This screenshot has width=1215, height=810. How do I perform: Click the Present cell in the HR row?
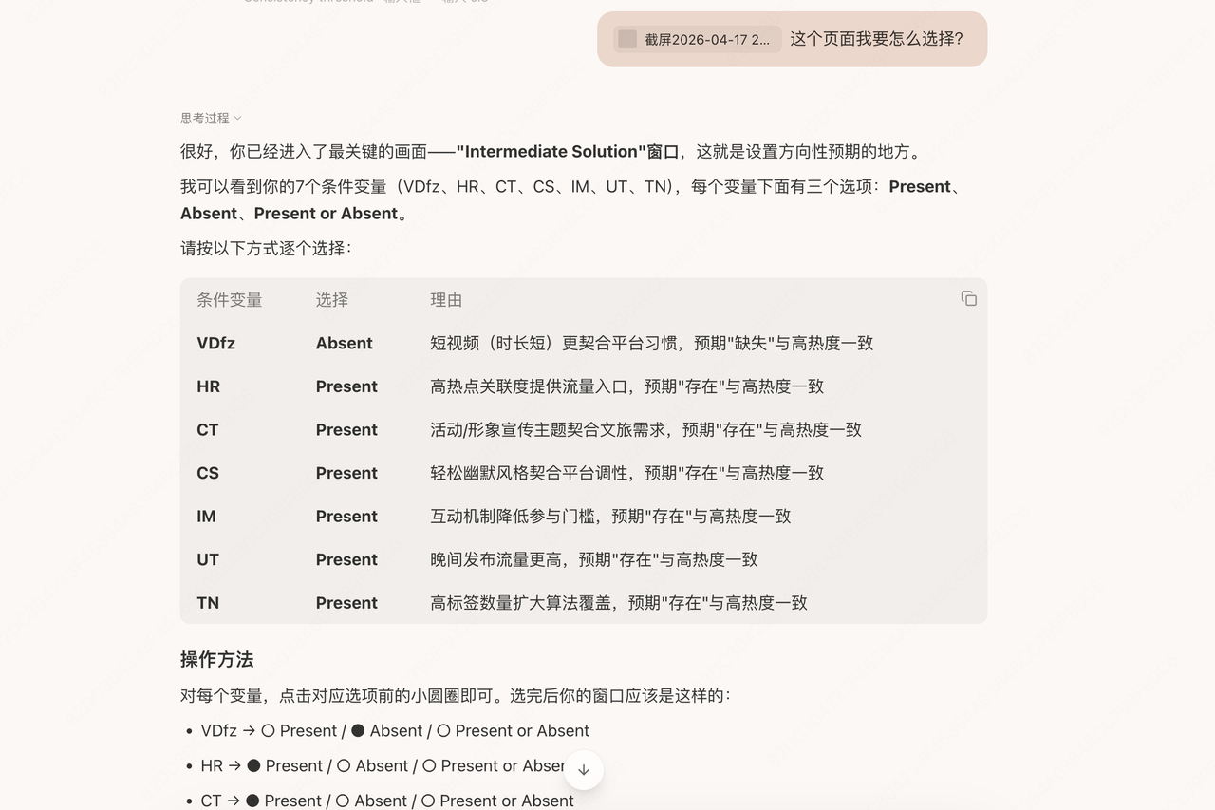pos(346,386)
